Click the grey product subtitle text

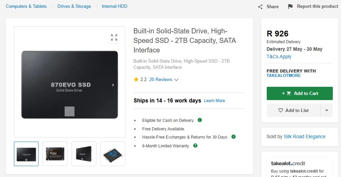coord(181,64)
